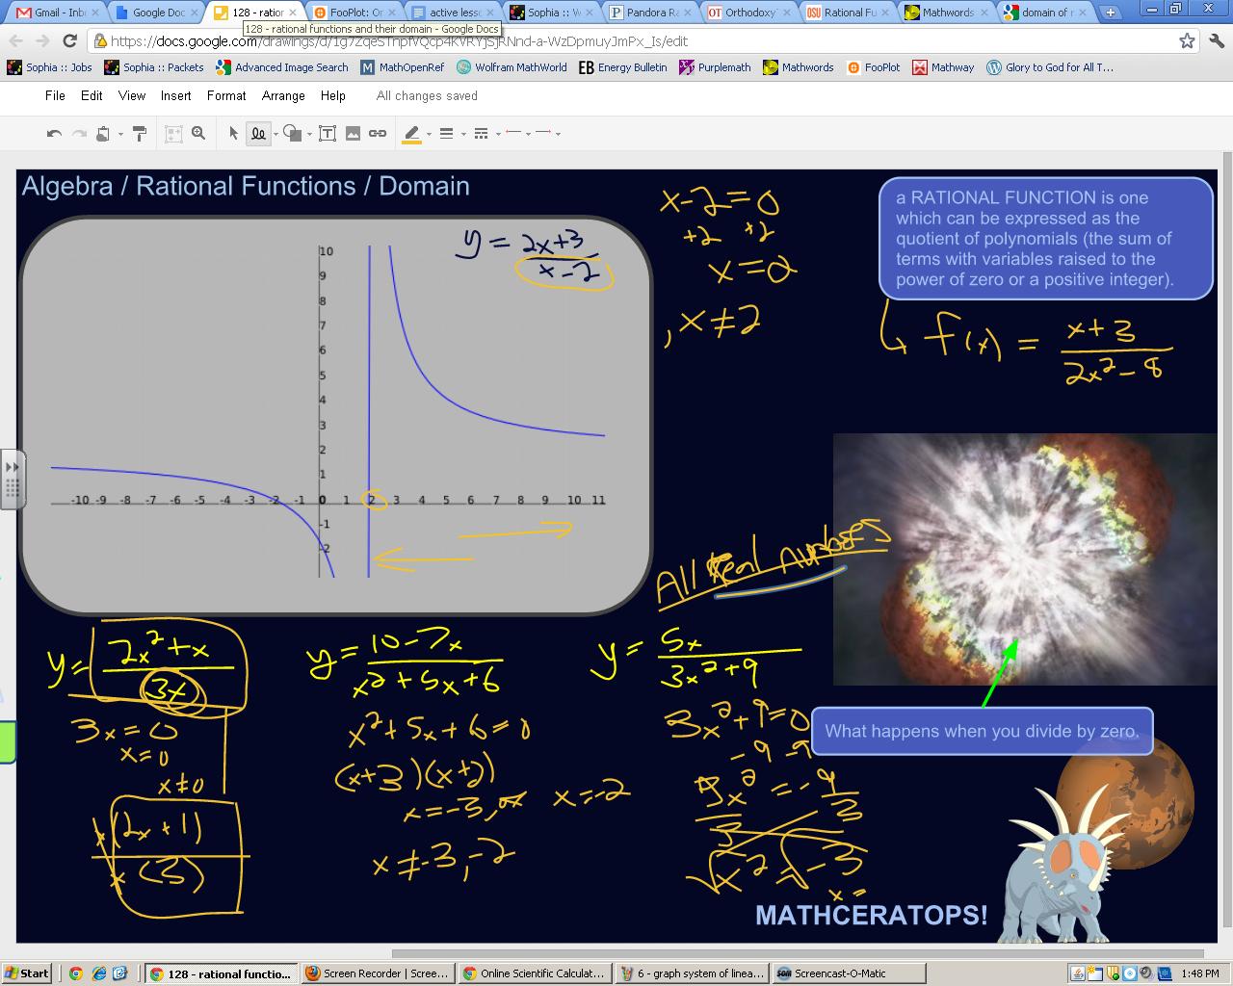The width and height of the screenshot is (1233, 986).
Task: Select the Shape tool
Action: [292, 133]
